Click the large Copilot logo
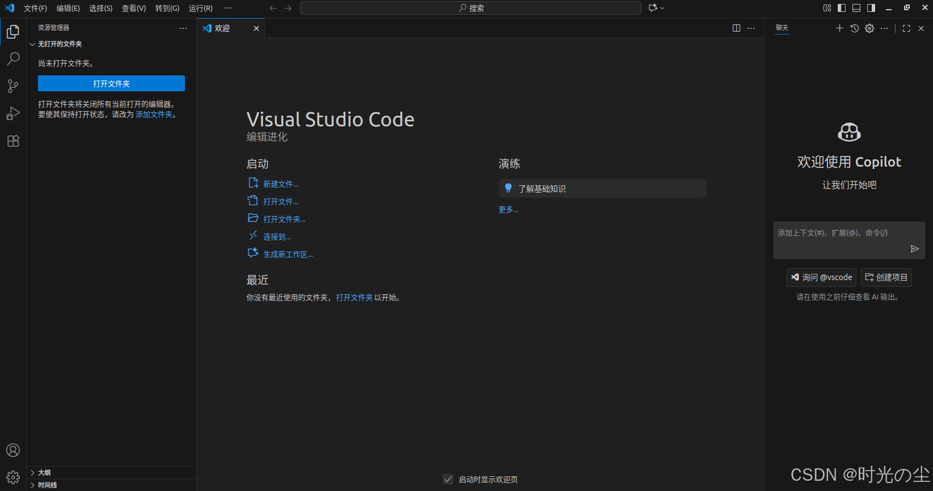Screen dimensions: 933x491 click(849, 132)
